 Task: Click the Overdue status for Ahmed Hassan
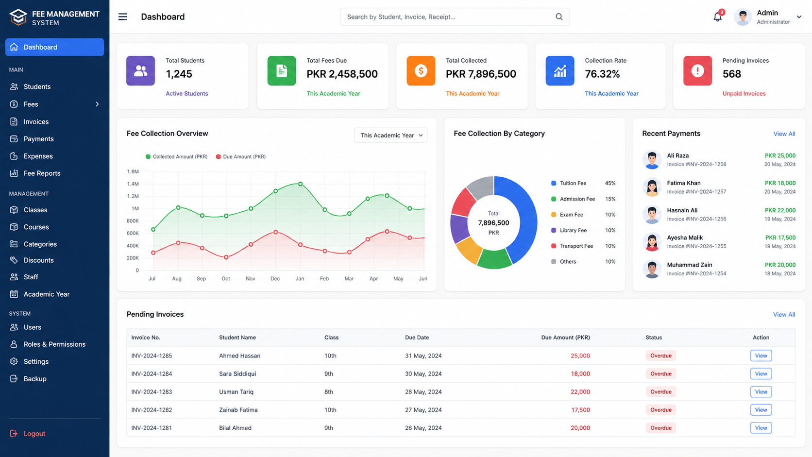tap(661, 355)
